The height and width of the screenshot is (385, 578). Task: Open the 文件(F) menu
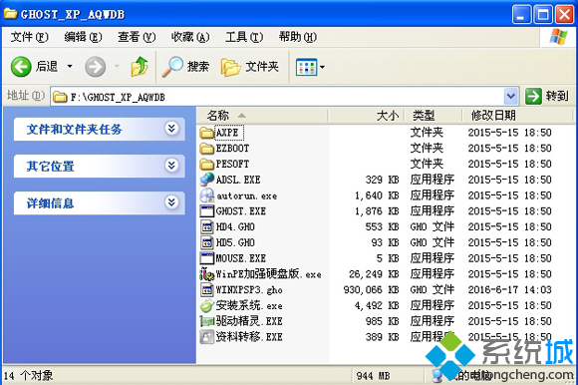30,37
